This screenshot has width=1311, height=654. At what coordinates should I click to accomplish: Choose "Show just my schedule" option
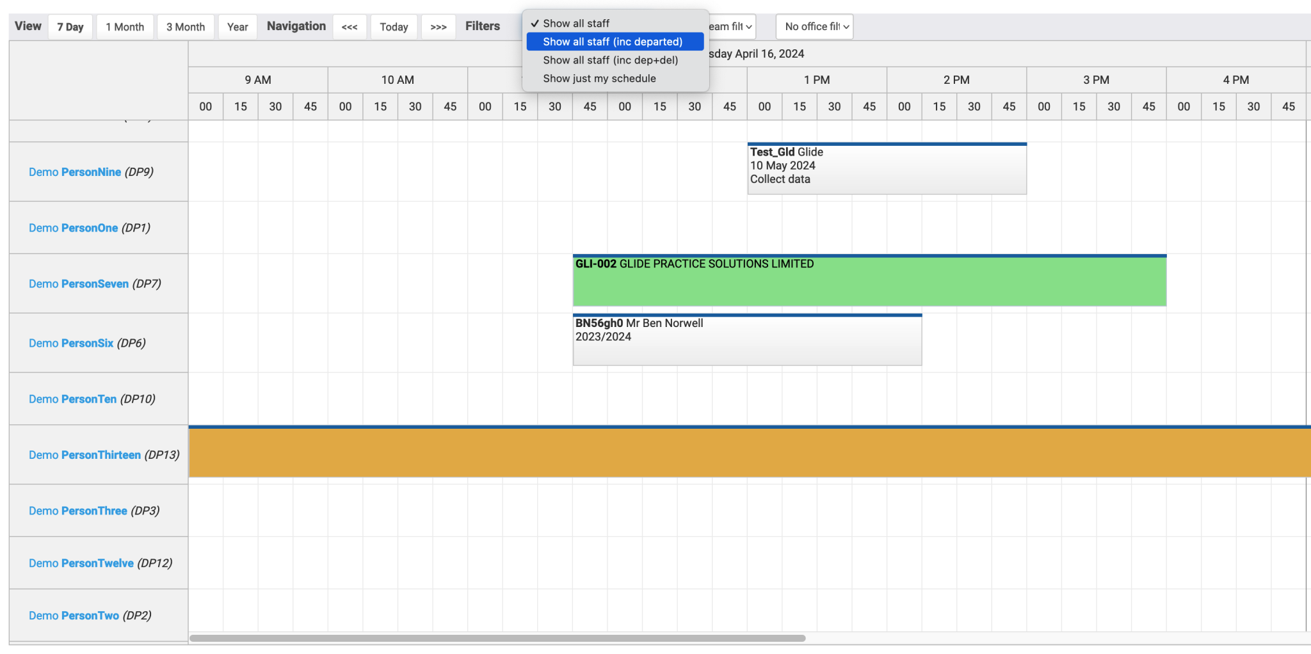[599, 78]
